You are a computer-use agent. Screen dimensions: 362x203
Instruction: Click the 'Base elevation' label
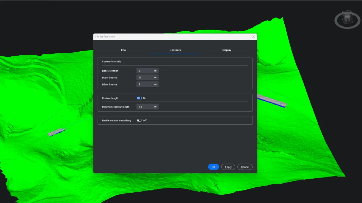pos(110,71)
